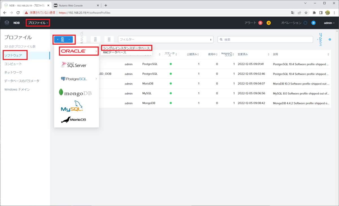Viewport: 339px width, 206px height.
Task: Open browser extensions puzzle icon
Action: pos(314,13)
